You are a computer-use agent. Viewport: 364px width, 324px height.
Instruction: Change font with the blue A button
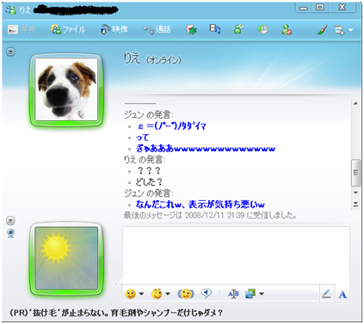(x=342, y=294)
